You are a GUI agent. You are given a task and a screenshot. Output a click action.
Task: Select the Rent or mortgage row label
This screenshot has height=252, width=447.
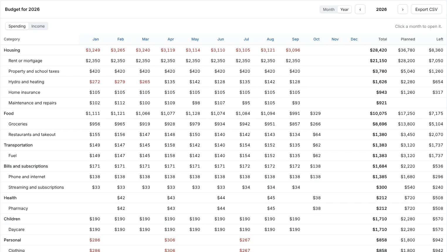(25, 61)
